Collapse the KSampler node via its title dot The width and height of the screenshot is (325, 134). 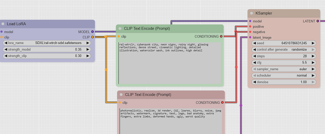[251, 13]
